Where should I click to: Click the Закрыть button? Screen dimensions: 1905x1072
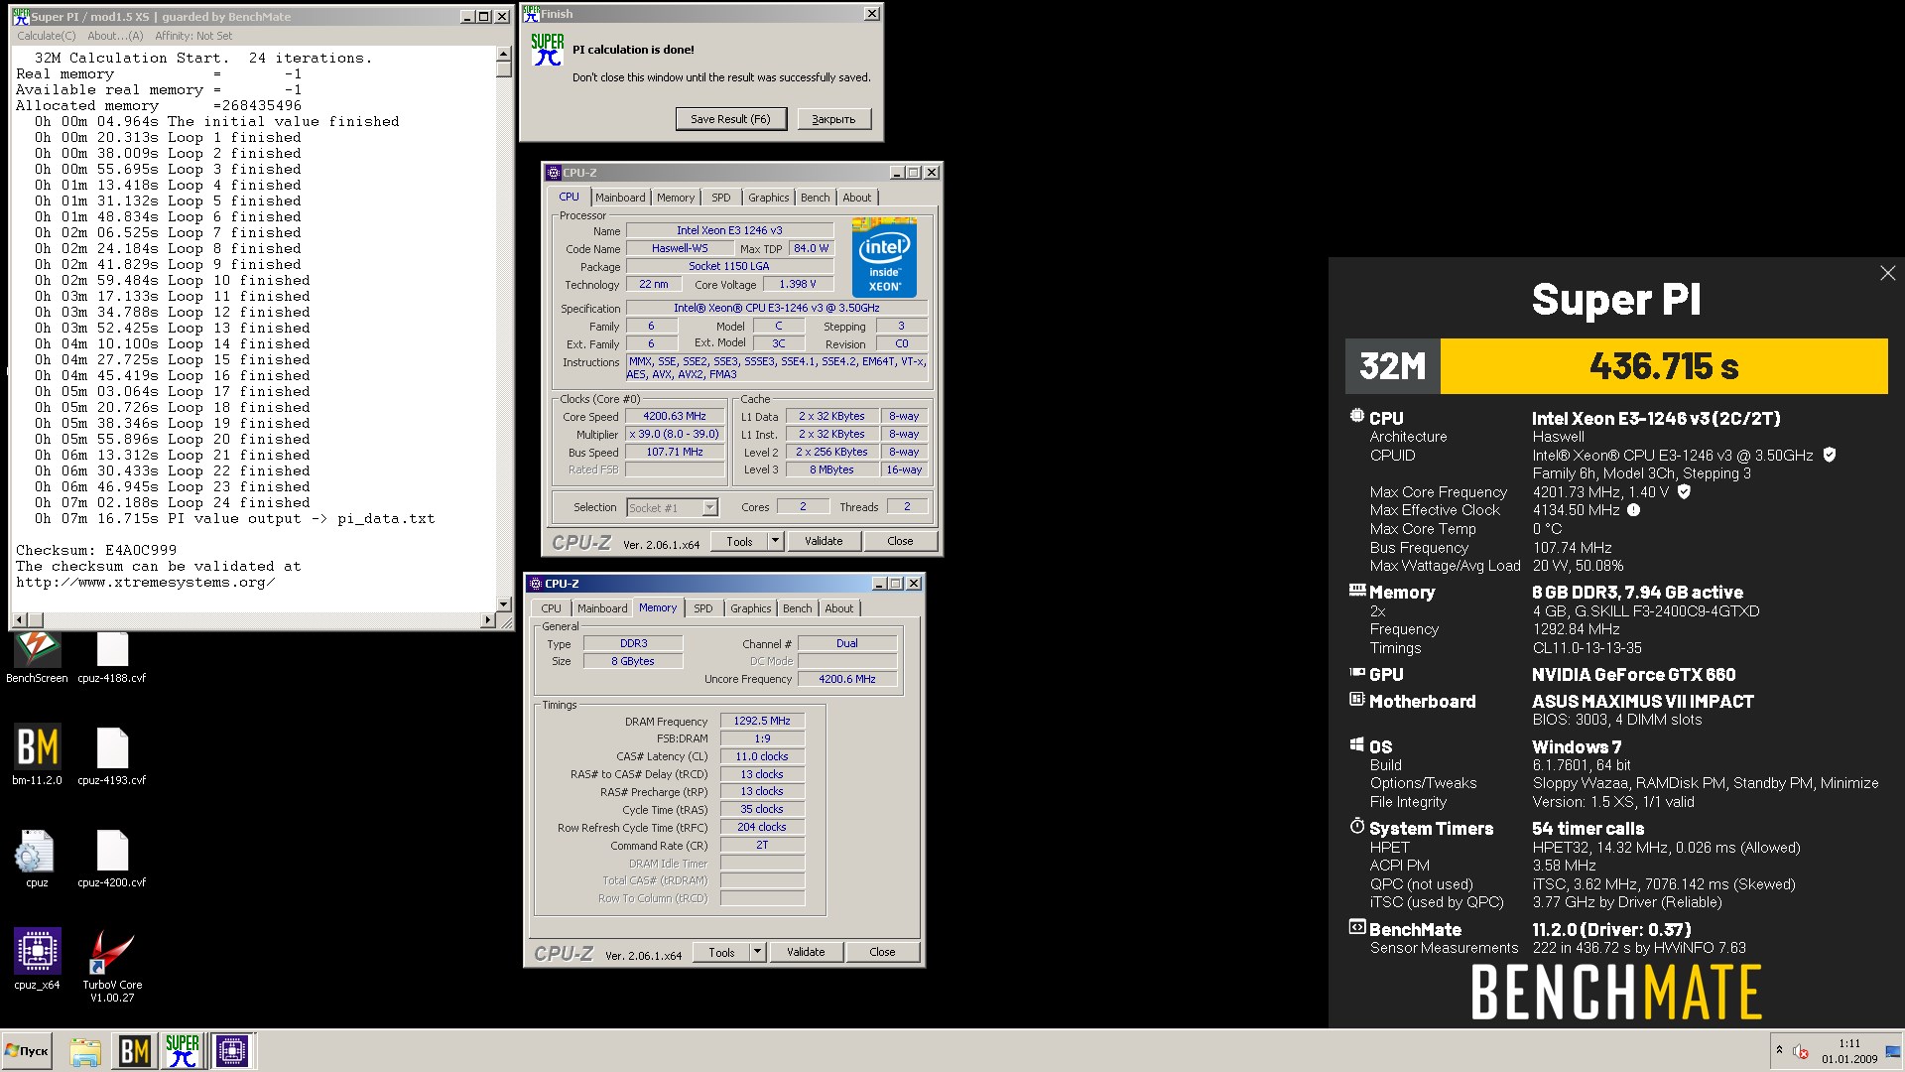tap(833, 119)
